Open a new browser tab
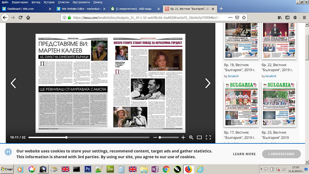This screenshot has width=309, height=174. (221, 9)
